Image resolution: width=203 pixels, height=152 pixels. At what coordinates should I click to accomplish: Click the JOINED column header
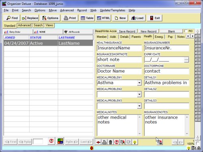16,37
